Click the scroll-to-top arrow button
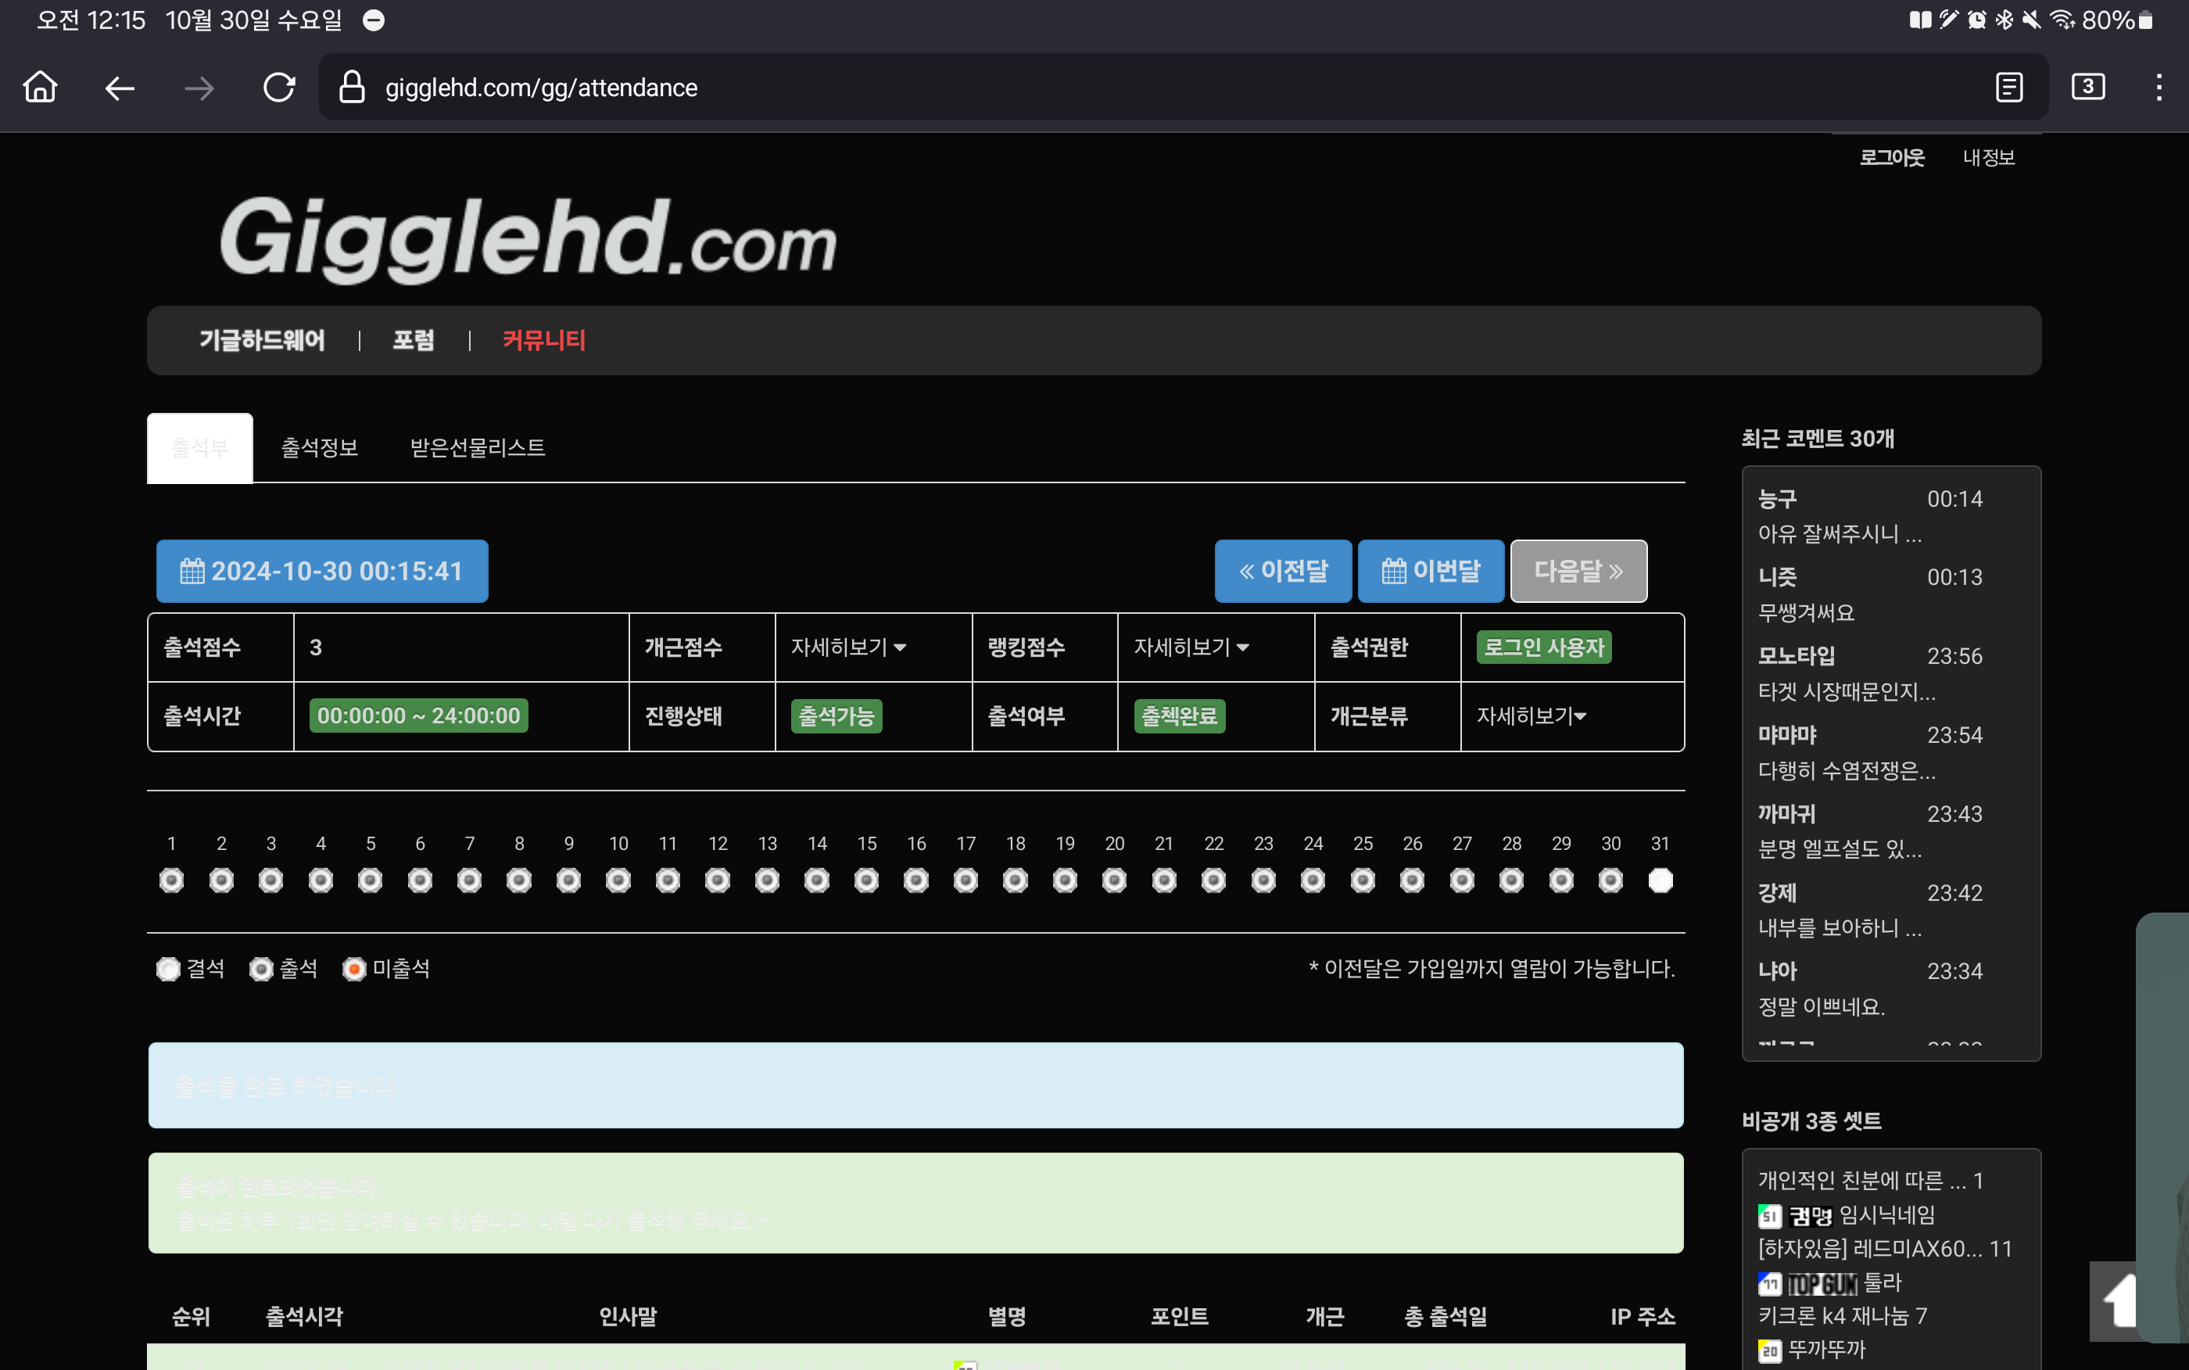This screenshot has height=1370, width=2189. point(2115,1301)
